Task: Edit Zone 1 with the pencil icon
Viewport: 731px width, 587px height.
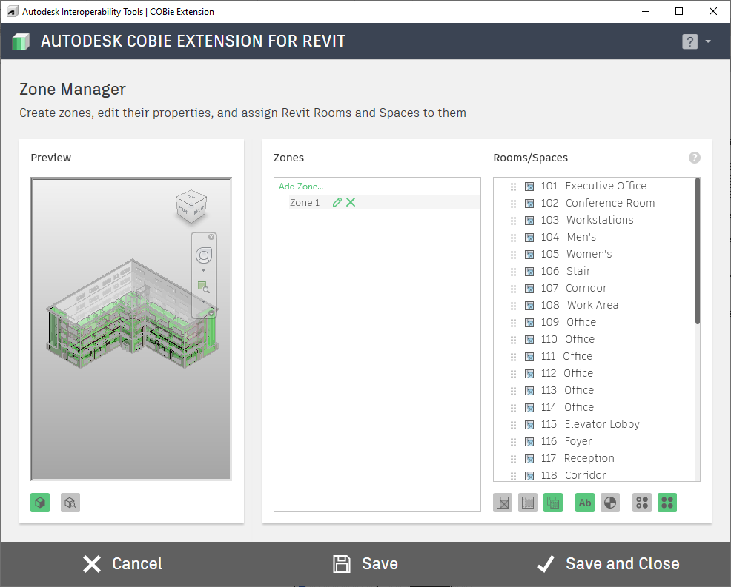Action: tap(337, 202)
